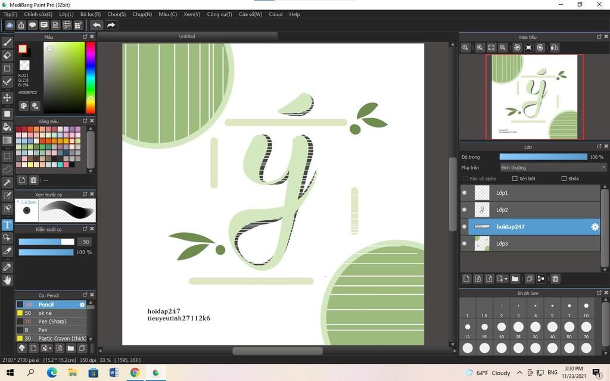This screenshot has height=381, width=610.
Task: Click the navigator flip canvas icon
Action: [x=555, y=48]
